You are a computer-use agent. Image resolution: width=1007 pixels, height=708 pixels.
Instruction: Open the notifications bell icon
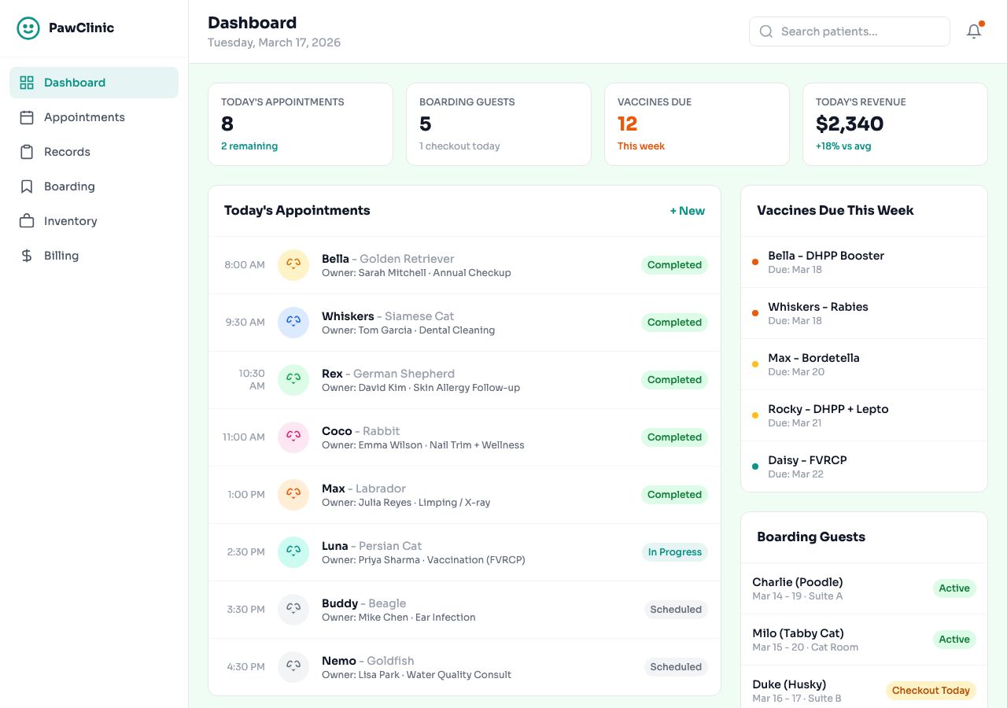tap(974, 31)
